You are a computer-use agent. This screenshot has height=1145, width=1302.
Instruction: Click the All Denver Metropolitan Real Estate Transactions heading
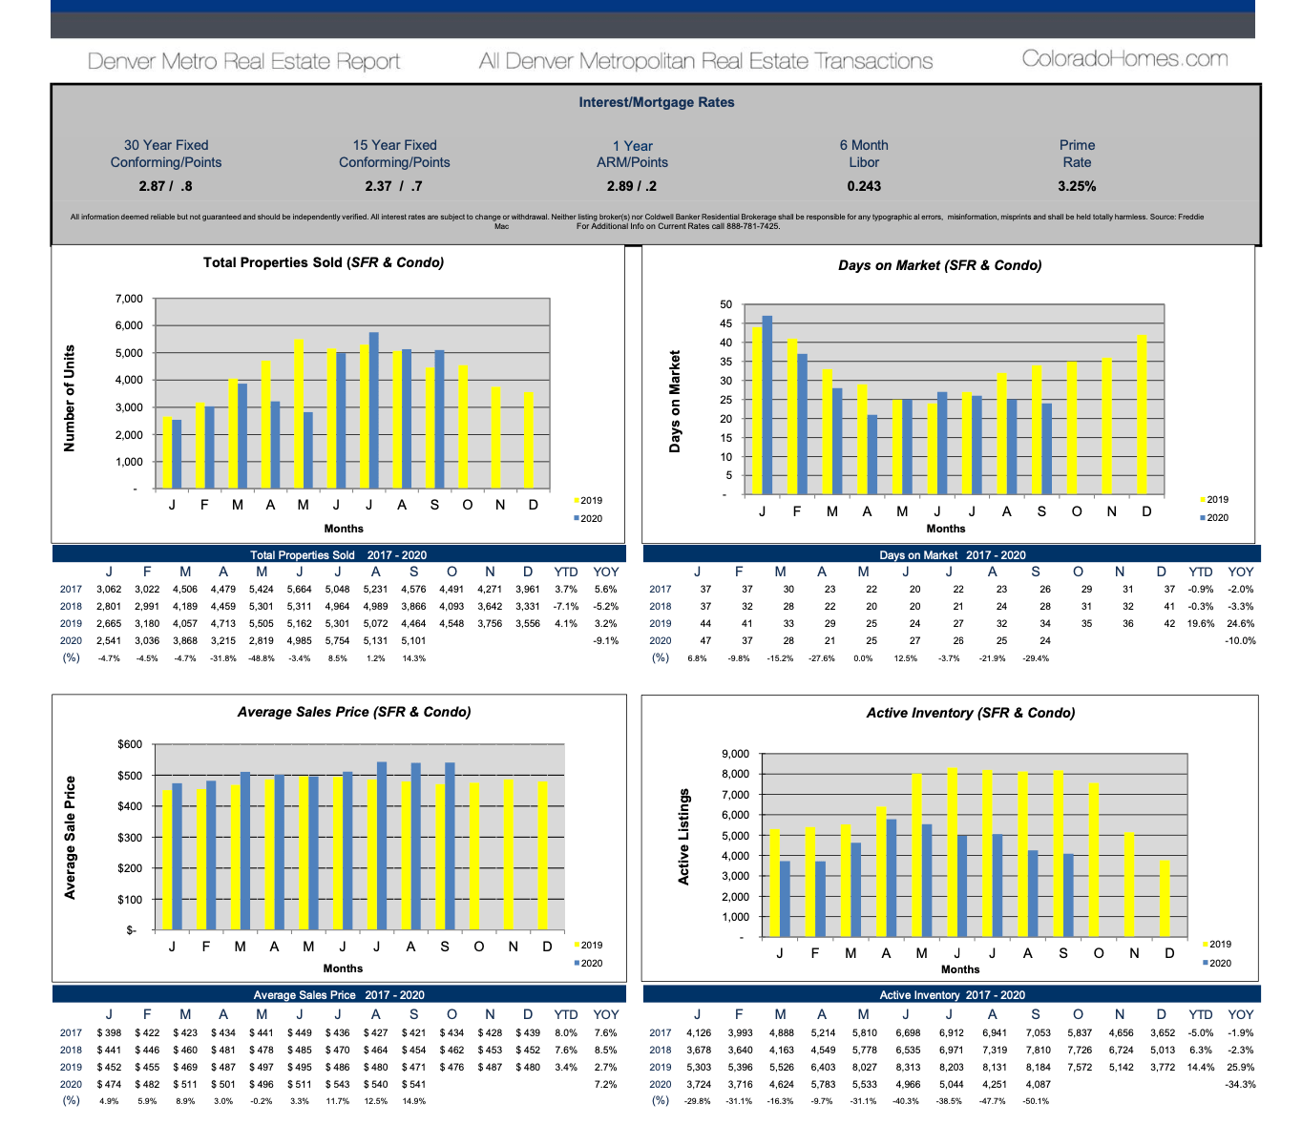[x=705, y=62]
